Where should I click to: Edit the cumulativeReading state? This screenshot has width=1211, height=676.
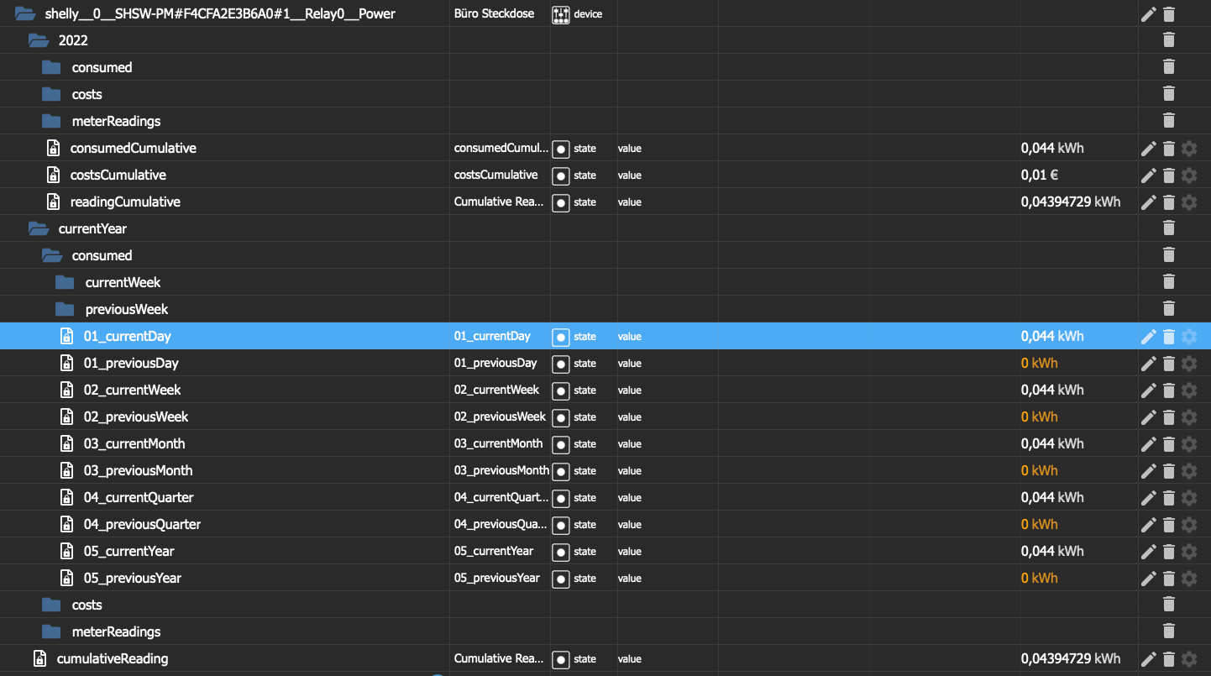pos(1148,659)
